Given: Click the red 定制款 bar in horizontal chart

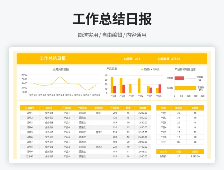Looking at the screenshot, I should click(179, 78).
